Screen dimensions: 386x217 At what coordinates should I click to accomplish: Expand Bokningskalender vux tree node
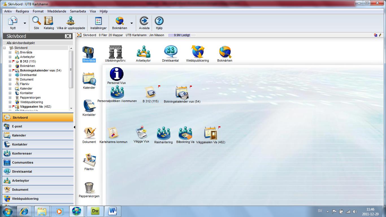pyautogui.click(x=10, y=70)
